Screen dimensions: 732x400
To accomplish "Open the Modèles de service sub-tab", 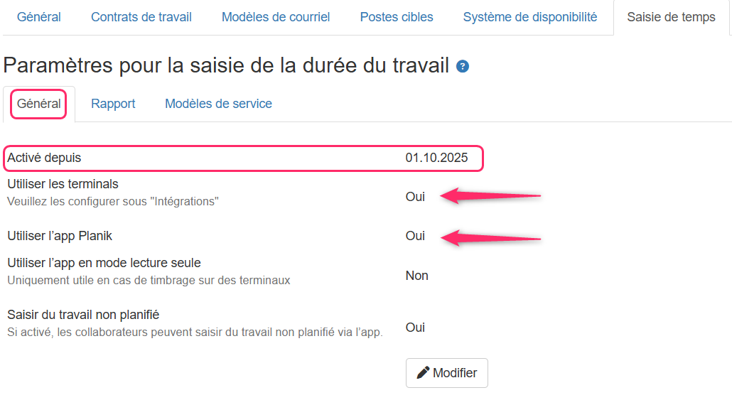I will 218,104.
